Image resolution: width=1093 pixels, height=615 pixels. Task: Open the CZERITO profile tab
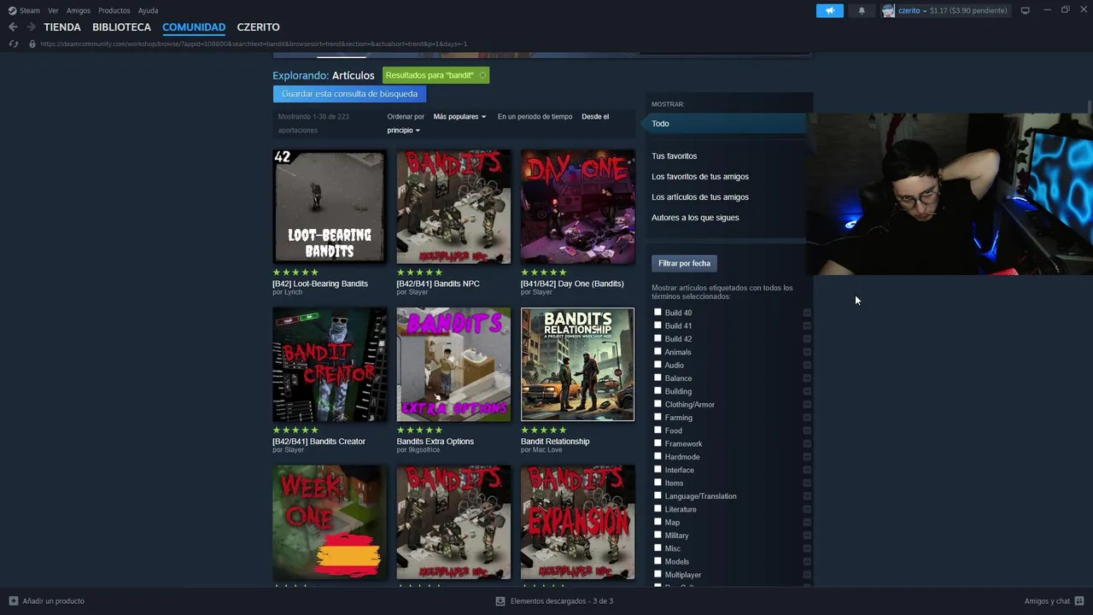tap(258, 27)
